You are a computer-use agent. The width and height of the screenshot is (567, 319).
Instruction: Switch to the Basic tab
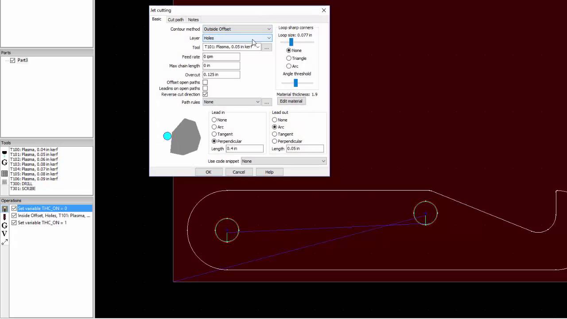(x=157, y=19)
